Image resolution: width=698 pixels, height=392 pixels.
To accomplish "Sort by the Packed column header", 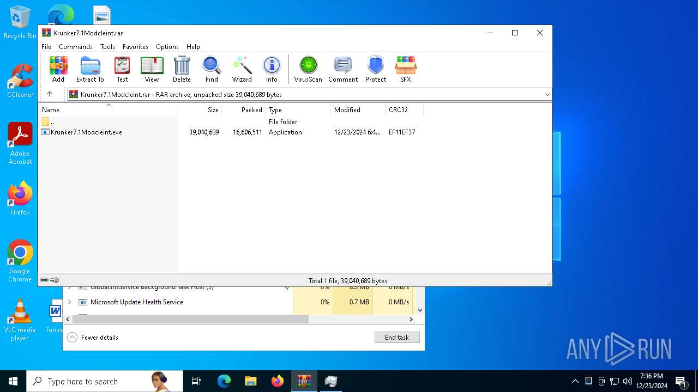I will tap(244, 110).
